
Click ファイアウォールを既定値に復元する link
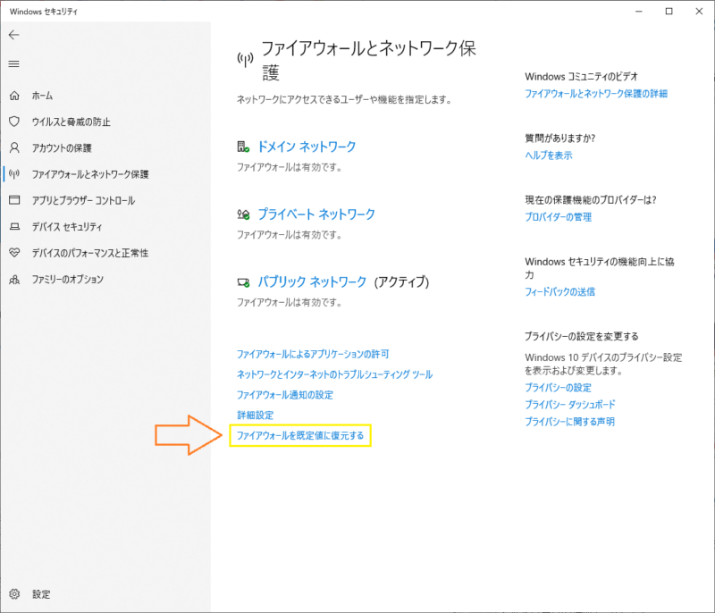pyautogui.click(x=300, y=435)
